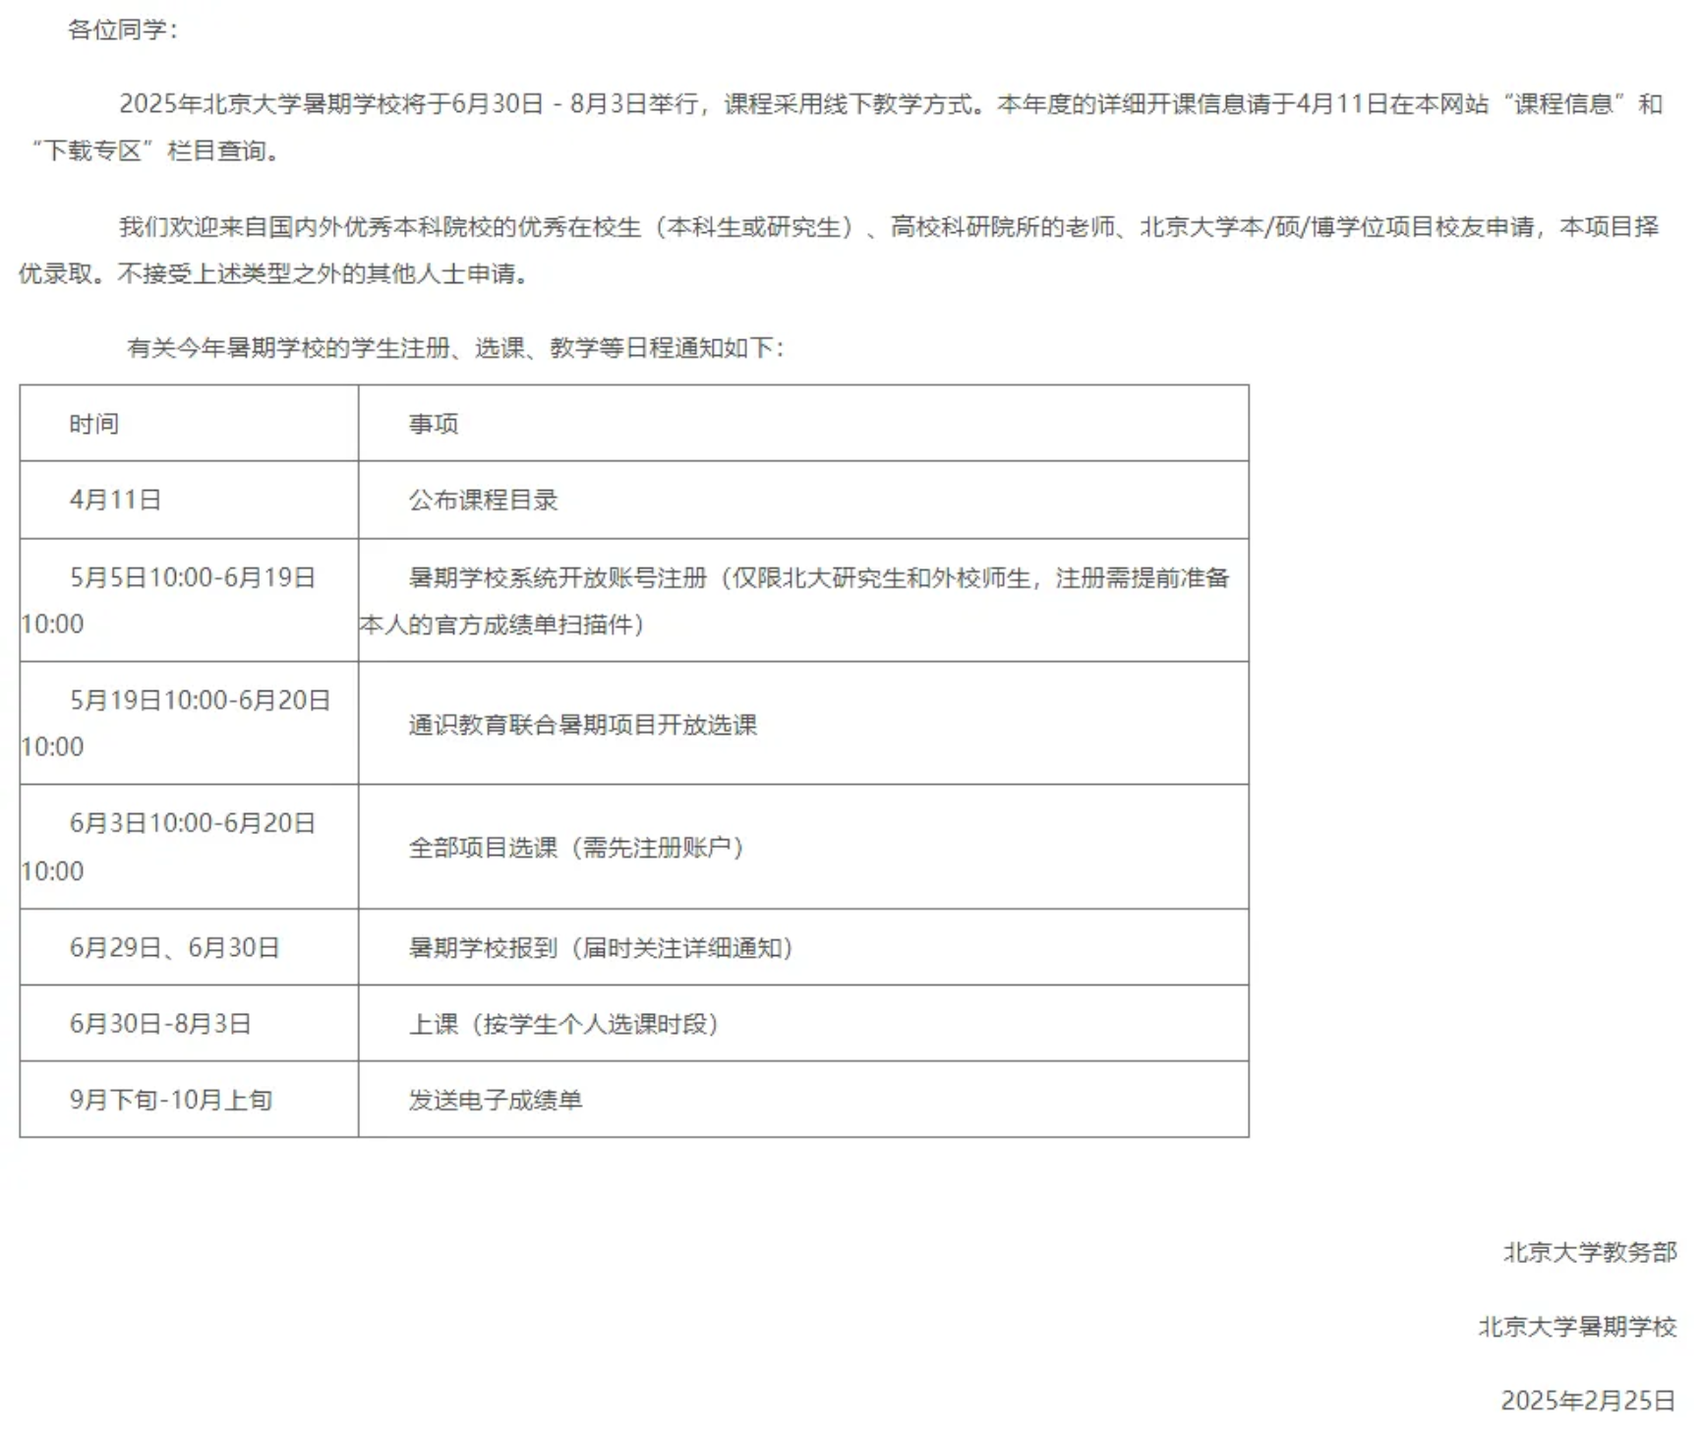Click the 北京大学暑期学校 signature line
The height and width of the screenshot is (1433, 1702).
coord(1577,1327)
